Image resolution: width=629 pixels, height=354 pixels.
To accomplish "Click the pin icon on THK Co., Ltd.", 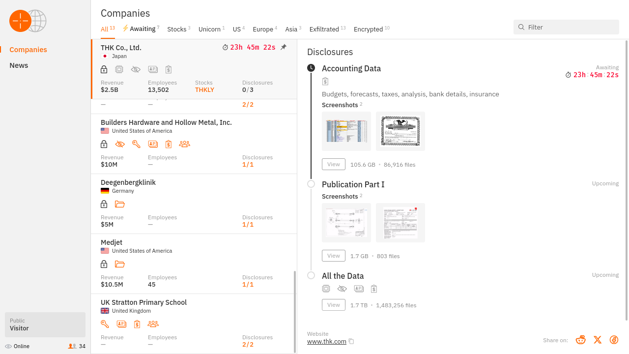I will (x=284, y=47).
